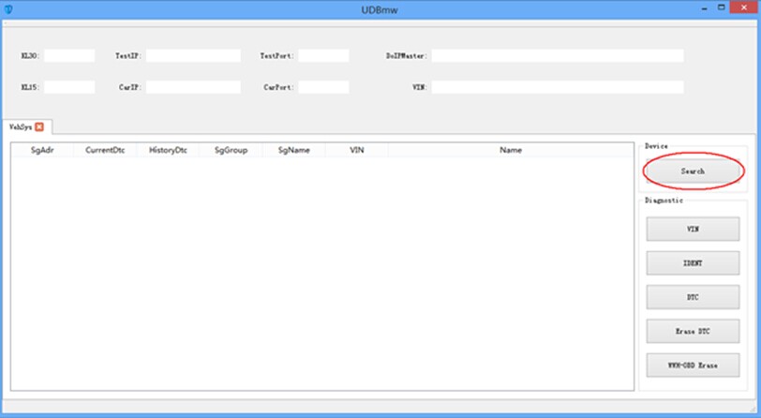Click into the KL15 field
This screenshot has height=418, width=761.
click(x=69, y=87)
